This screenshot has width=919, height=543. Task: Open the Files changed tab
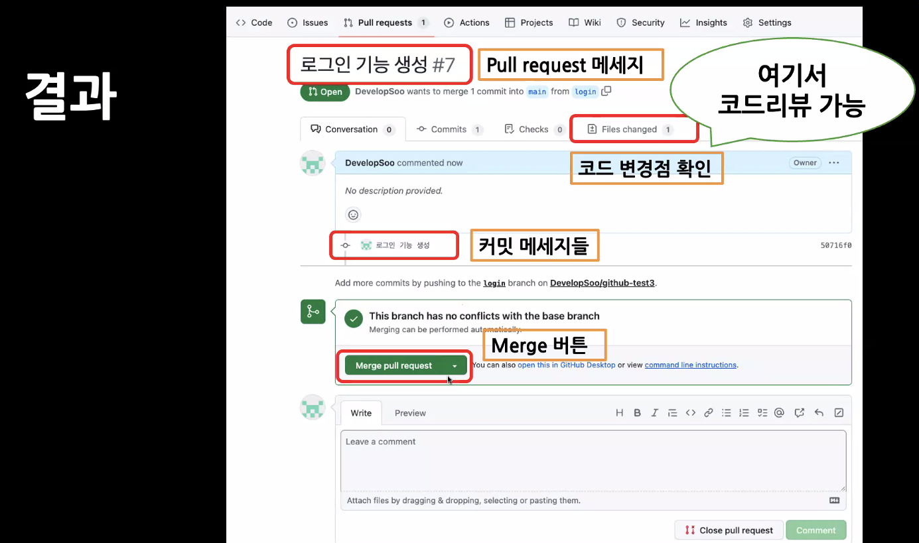(630, 129)
